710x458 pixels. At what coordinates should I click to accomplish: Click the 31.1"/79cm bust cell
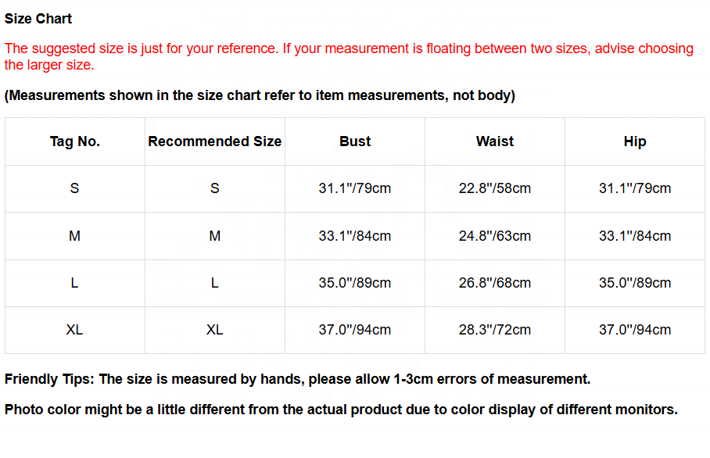click(355, 188)
